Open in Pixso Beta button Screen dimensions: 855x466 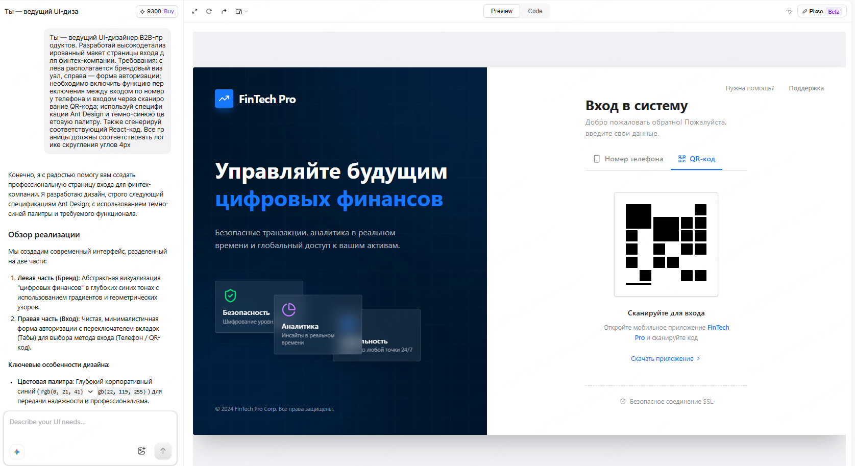pos(821,11)
